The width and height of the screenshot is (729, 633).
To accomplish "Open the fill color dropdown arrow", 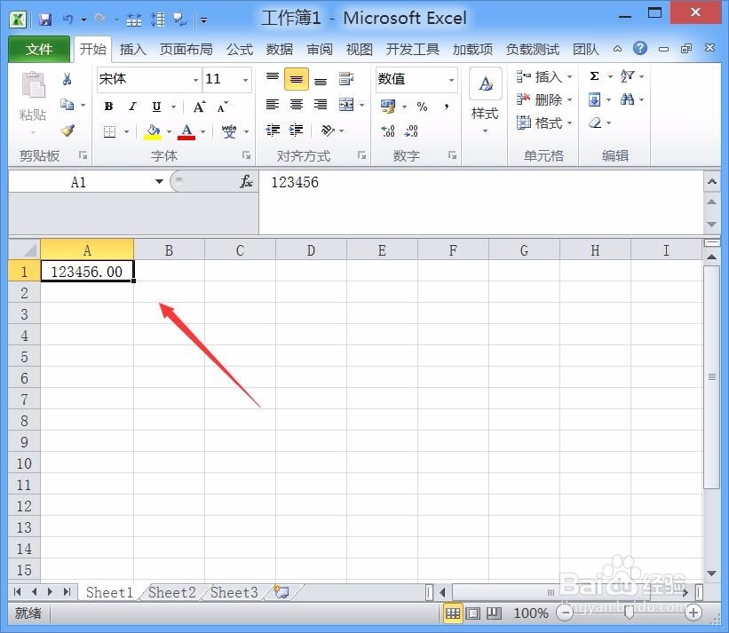I will 170,132.
